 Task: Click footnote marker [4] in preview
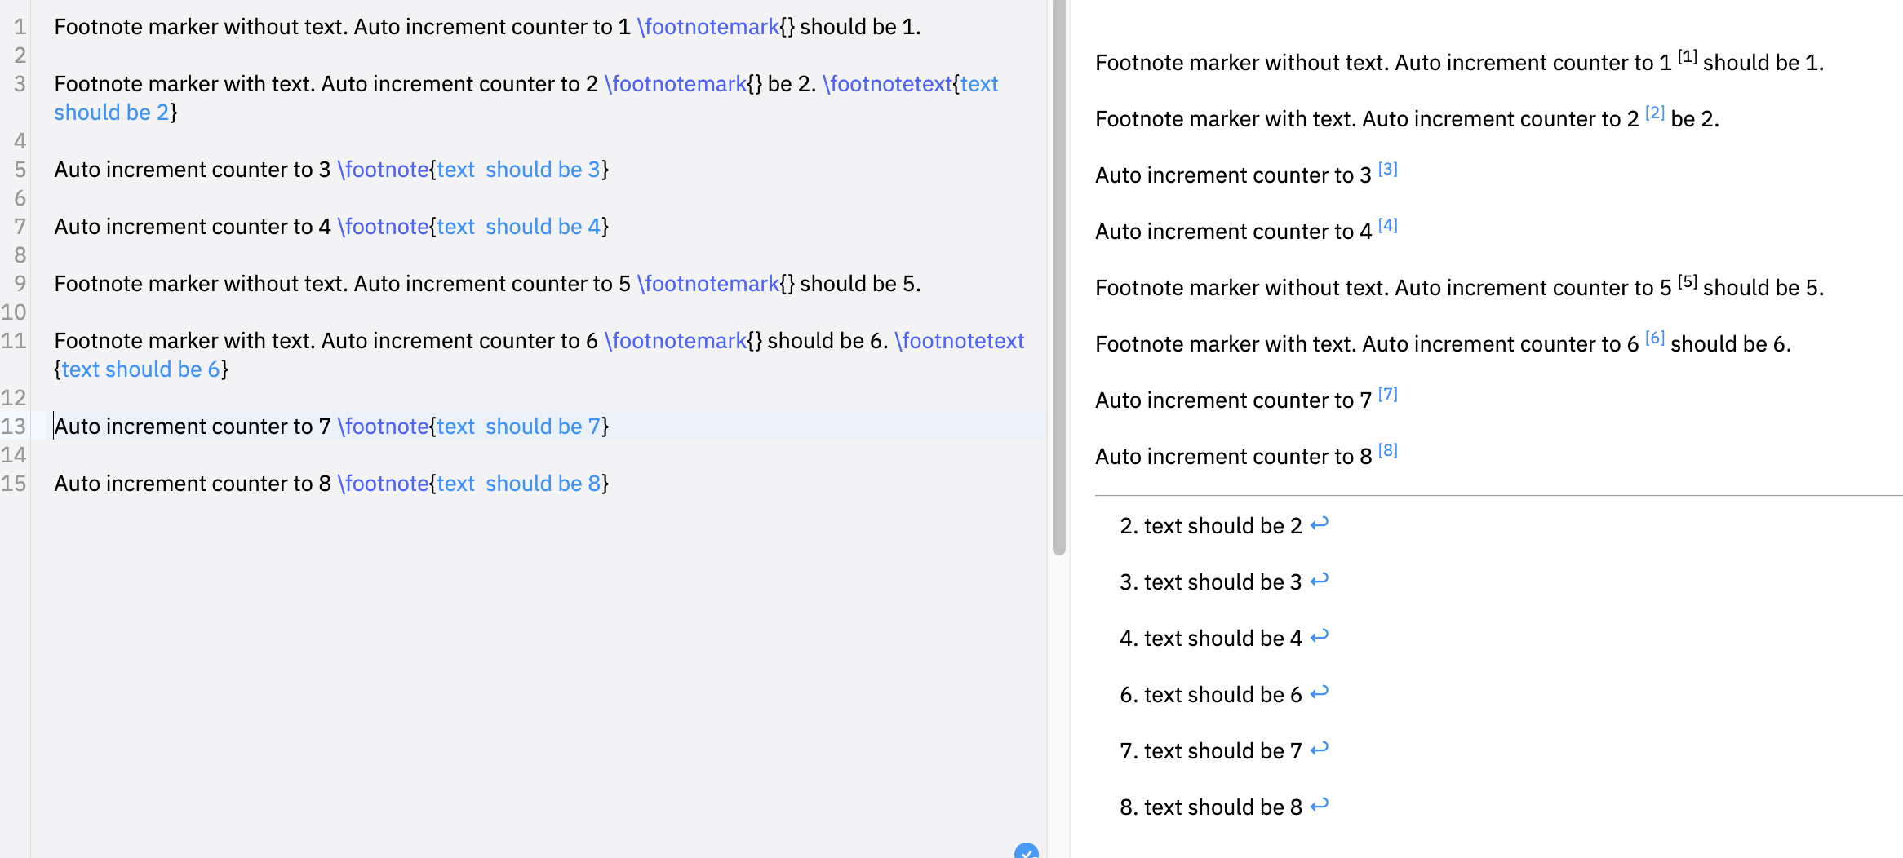1387,226
